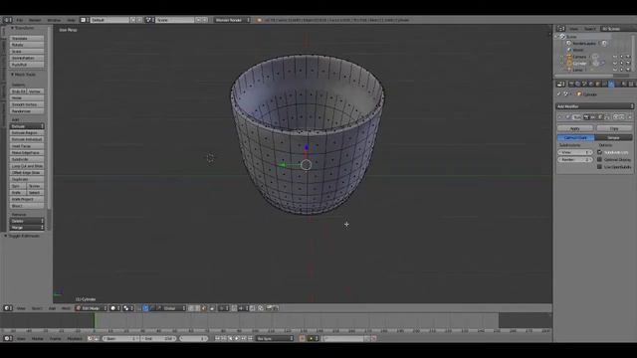Remove the Subsurf modifier with X
This screenshot has width=637, height=358.
[x=630, y=117]
